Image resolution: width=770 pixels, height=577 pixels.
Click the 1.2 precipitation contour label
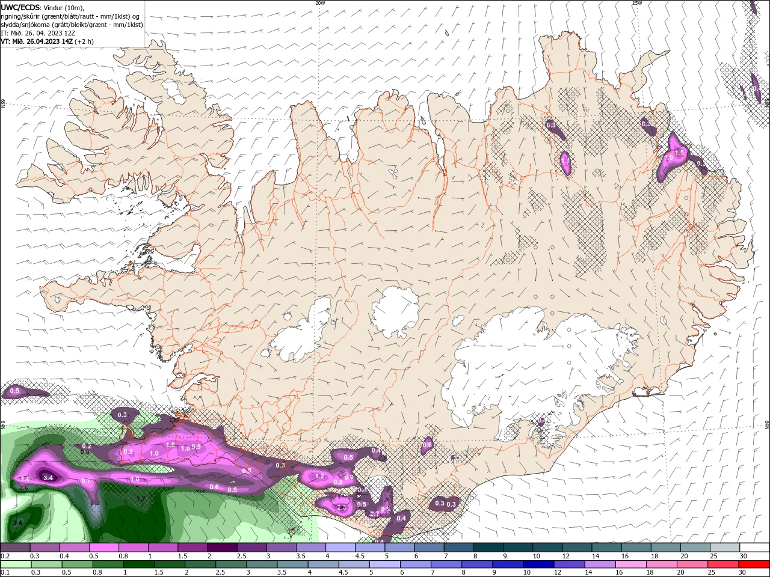320,477
